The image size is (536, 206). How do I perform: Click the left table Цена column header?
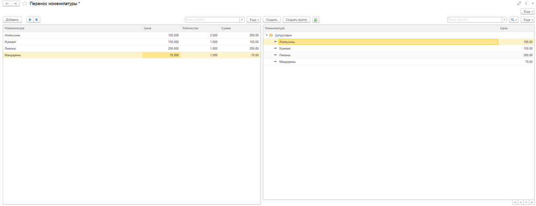(x=161, y=28)
